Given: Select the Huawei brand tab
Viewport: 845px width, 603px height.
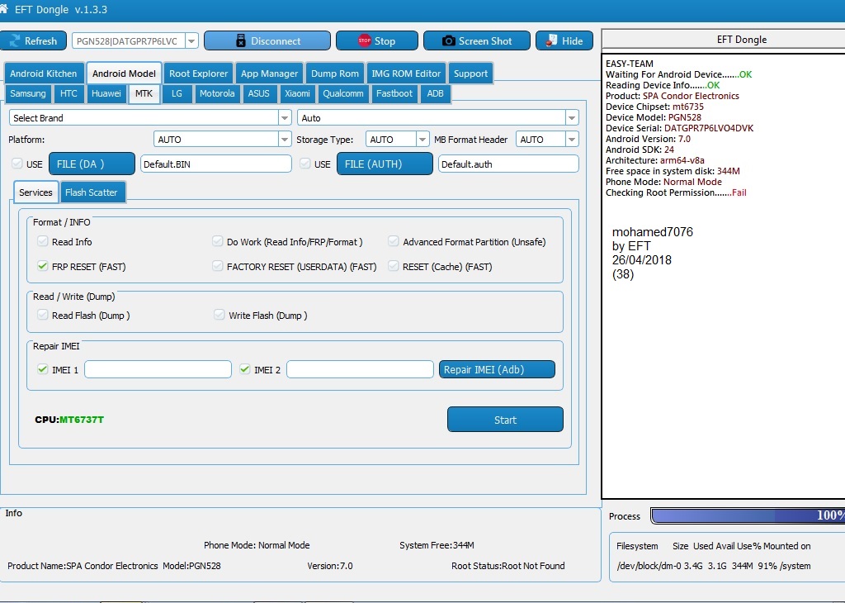Looking at the screenshot, I should [x=106, y=93].
